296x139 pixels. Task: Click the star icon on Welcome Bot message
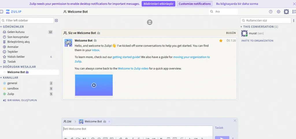tap(221, 41)
